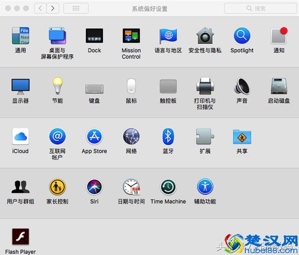
Task: Click the green zoom window button
Action: 26,8
